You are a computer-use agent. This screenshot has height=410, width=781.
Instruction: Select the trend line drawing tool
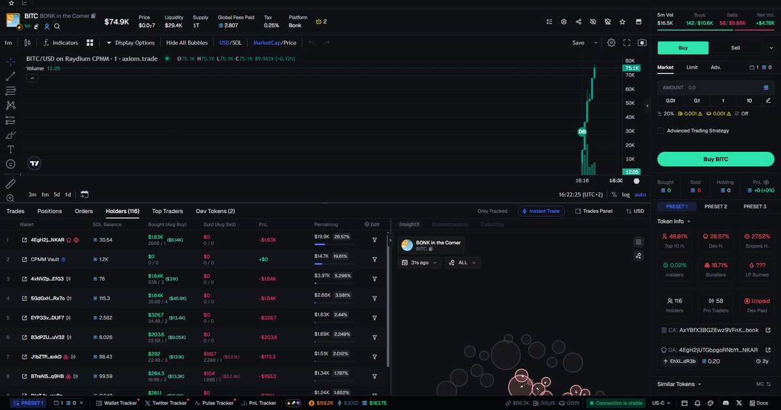(x=10, y=76)
